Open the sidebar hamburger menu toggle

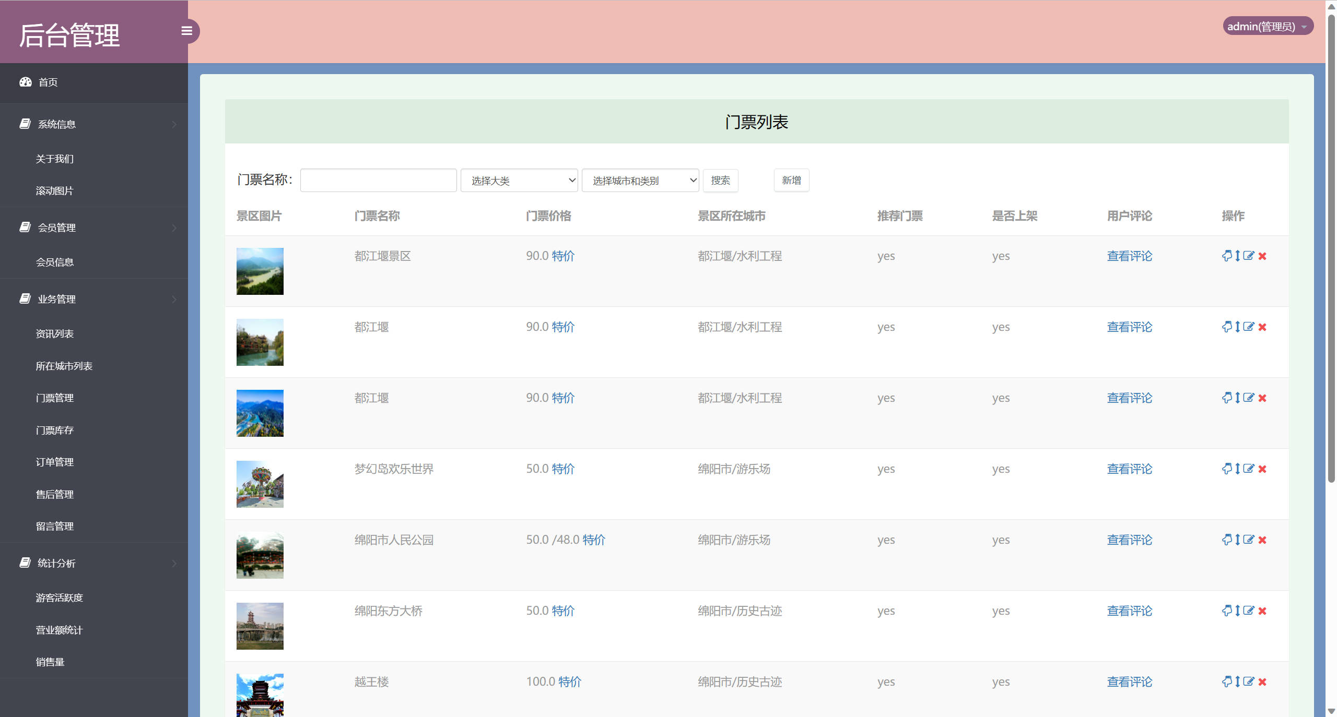[x=187, y=31]
